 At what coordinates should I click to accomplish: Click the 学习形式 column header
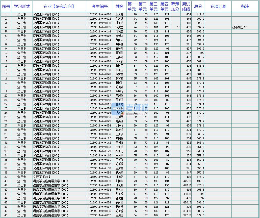(22, 7)
